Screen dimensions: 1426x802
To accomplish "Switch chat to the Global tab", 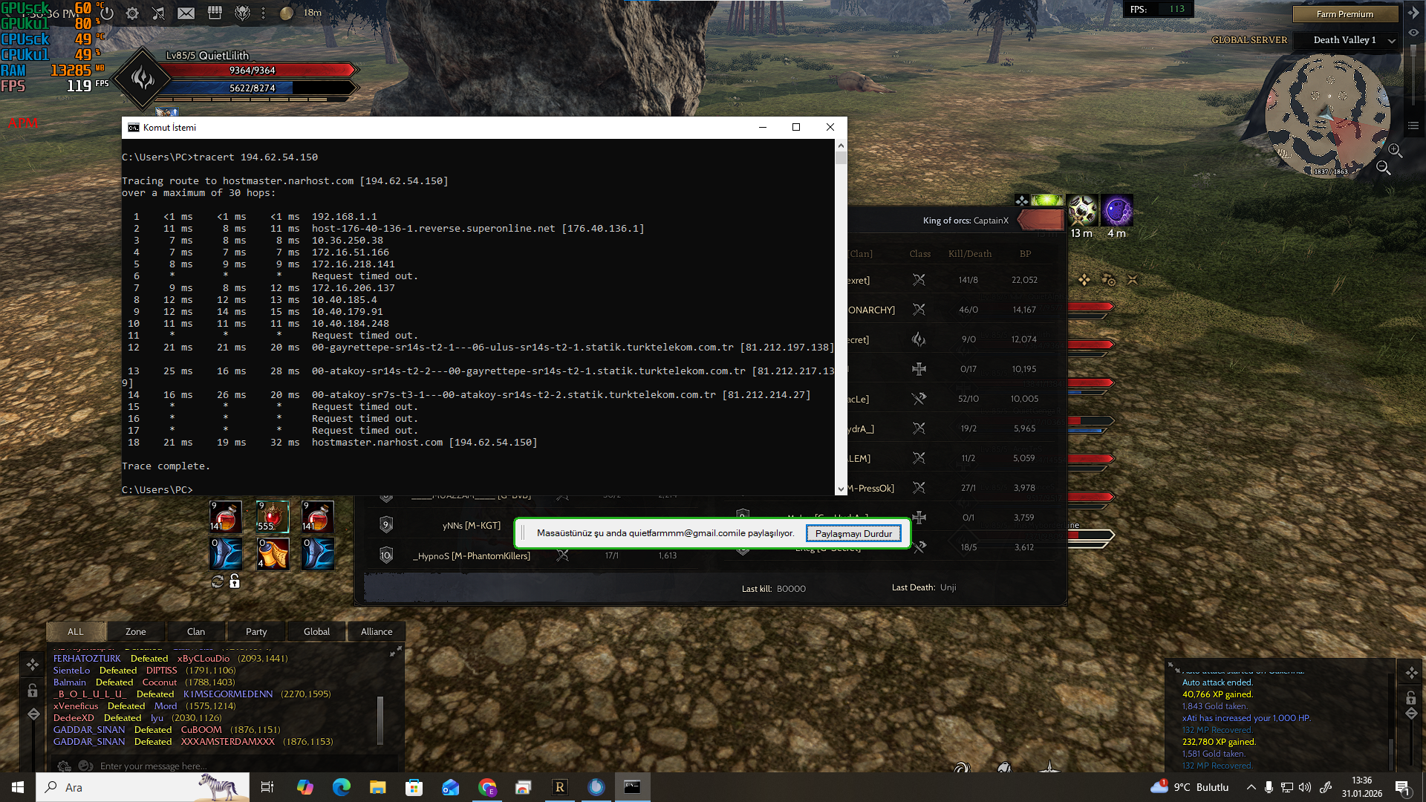I will (x=316, y=631).
